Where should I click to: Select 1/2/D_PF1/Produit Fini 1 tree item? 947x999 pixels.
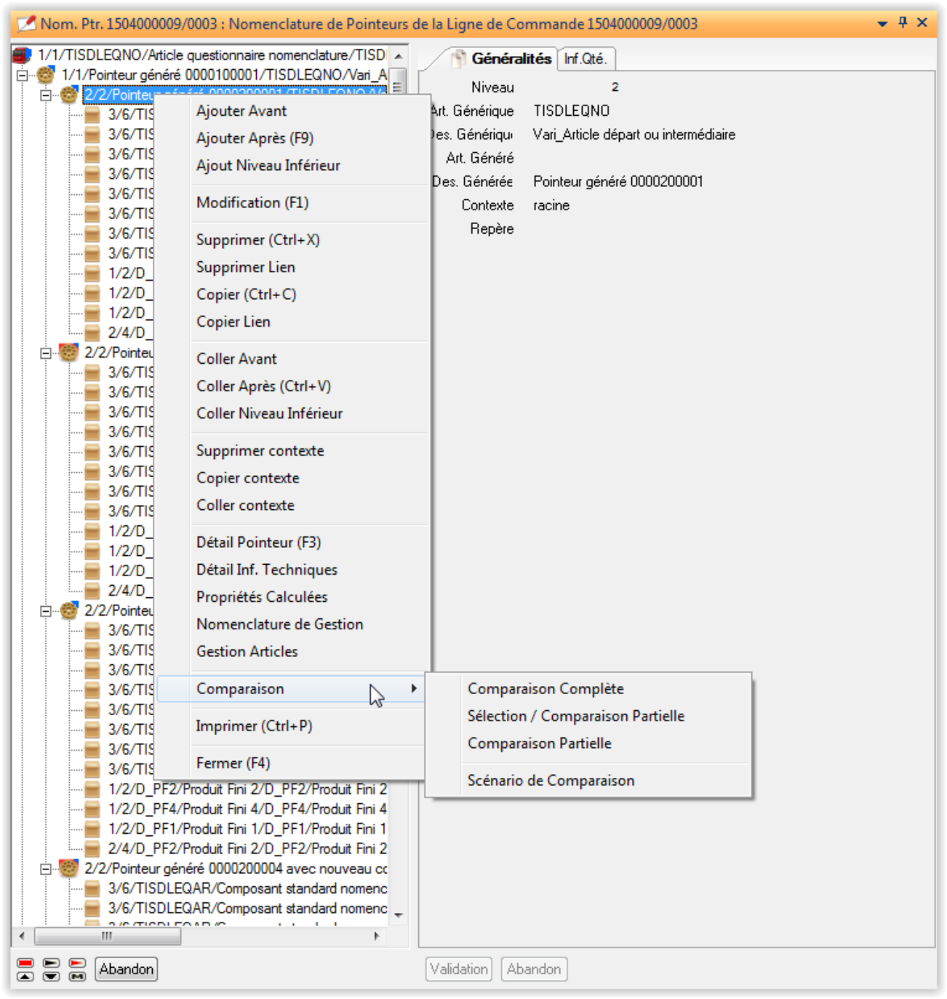247,829
